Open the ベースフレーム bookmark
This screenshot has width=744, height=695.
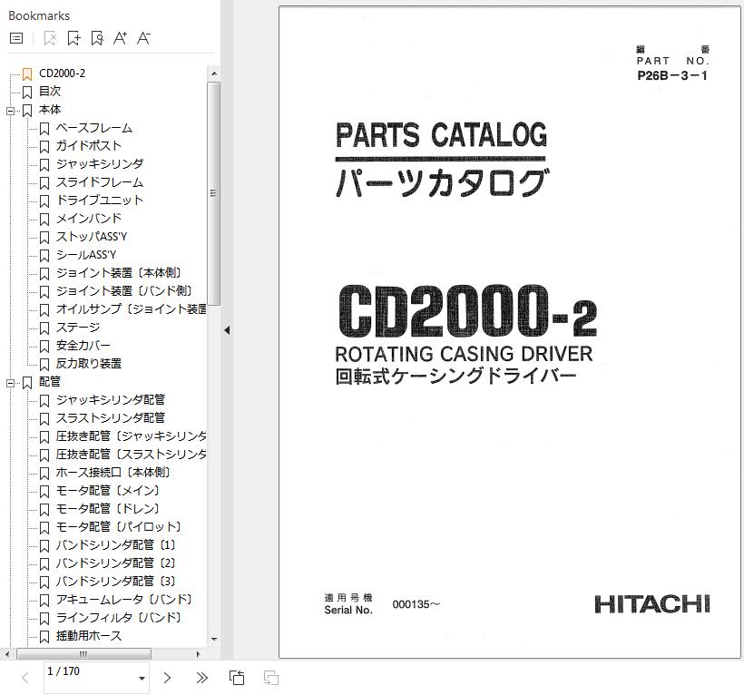click(94, 128)
